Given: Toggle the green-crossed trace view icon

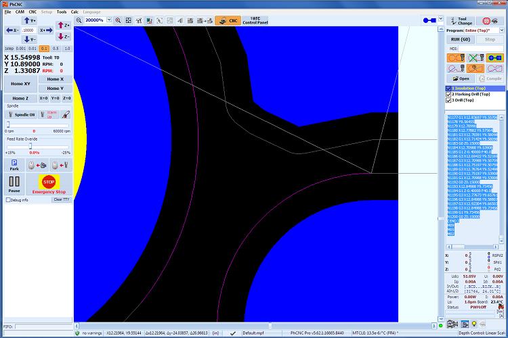Looking at the screenshot, I should (x=475, y=58).
